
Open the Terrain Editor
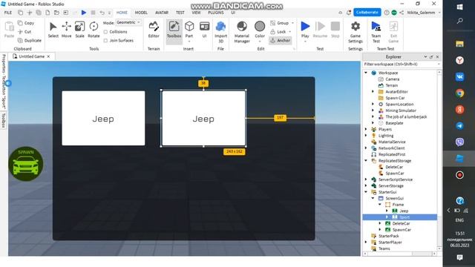click(154, 30)
